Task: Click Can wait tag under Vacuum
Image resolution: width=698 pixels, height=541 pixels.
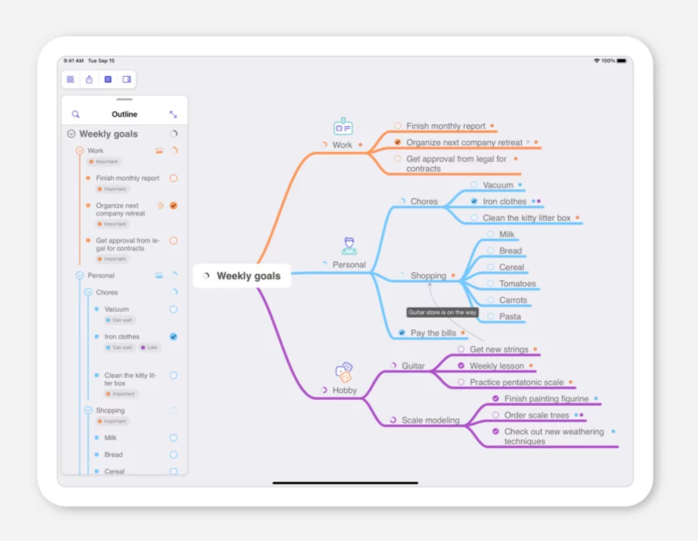Action: (x=119, y=320)
